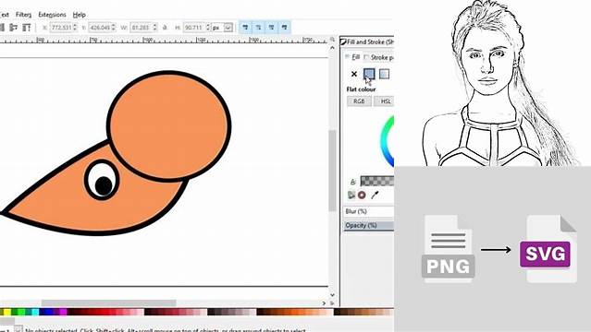Image resolution: width=591 pixels, height=332 pixels.
Task: Click the zoom magnifier icon above the scrollbar
Action: point(332,39)
